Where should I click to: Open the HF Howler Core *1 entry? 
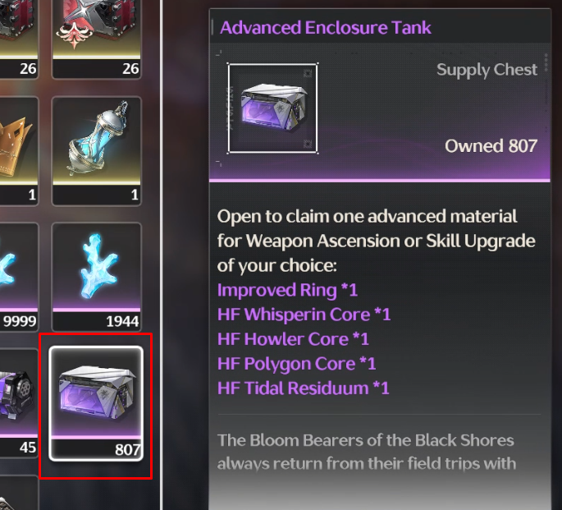[x=293, y=339]
